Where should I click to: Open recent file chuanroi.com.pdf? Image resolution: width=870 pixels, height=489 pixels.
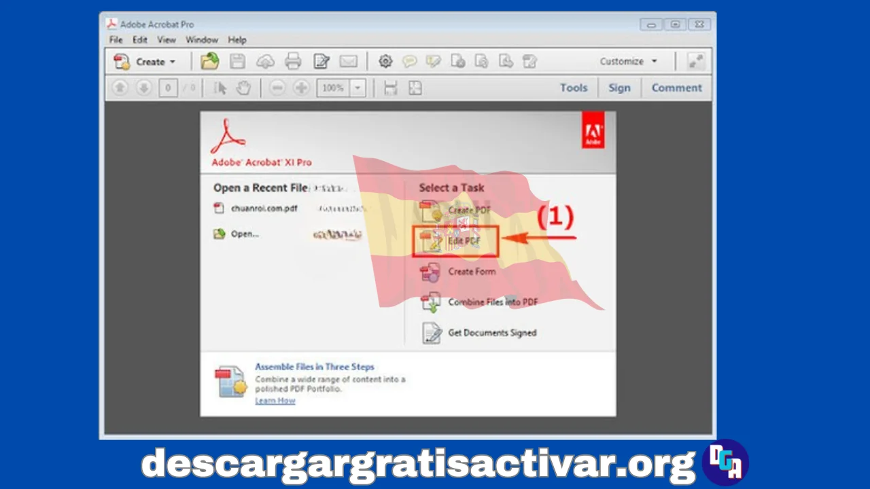[264, 209]
